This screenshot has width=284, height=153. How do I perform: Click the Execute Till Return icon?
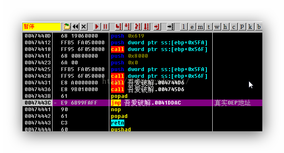[x=157, y=27]
